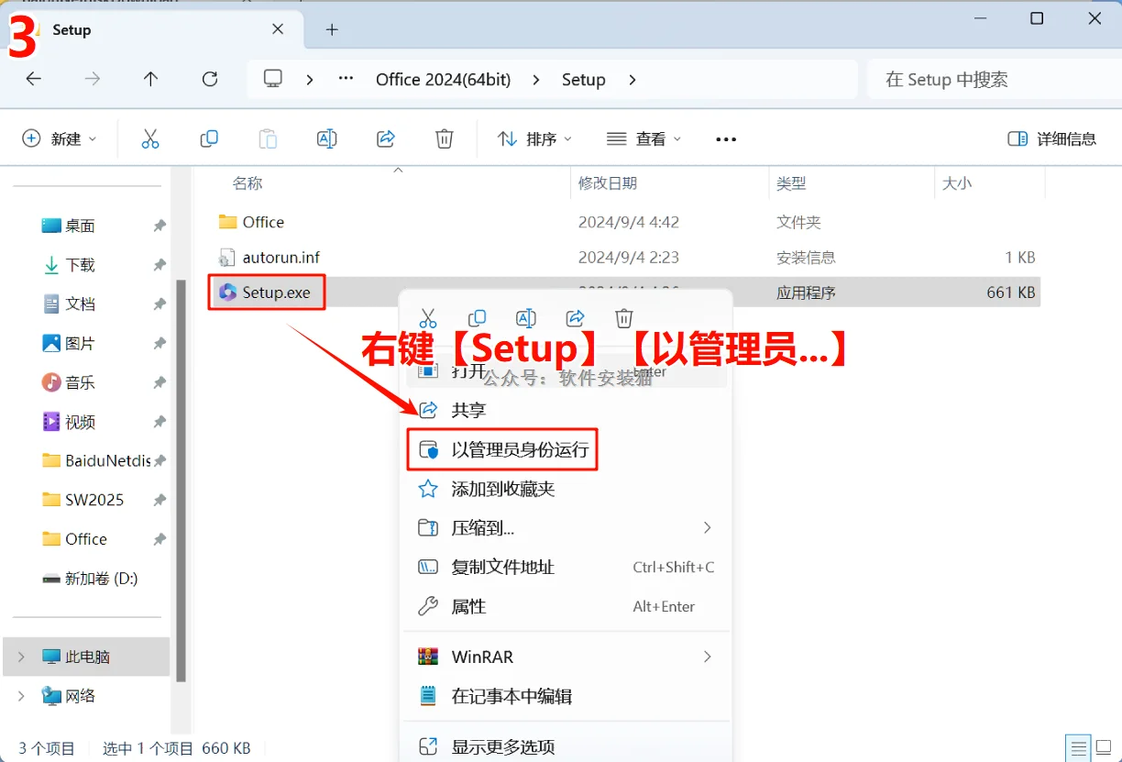1122x762 pixels.
Task: Click the Share icon in the toolbar
Action: (x=385, y=138)
